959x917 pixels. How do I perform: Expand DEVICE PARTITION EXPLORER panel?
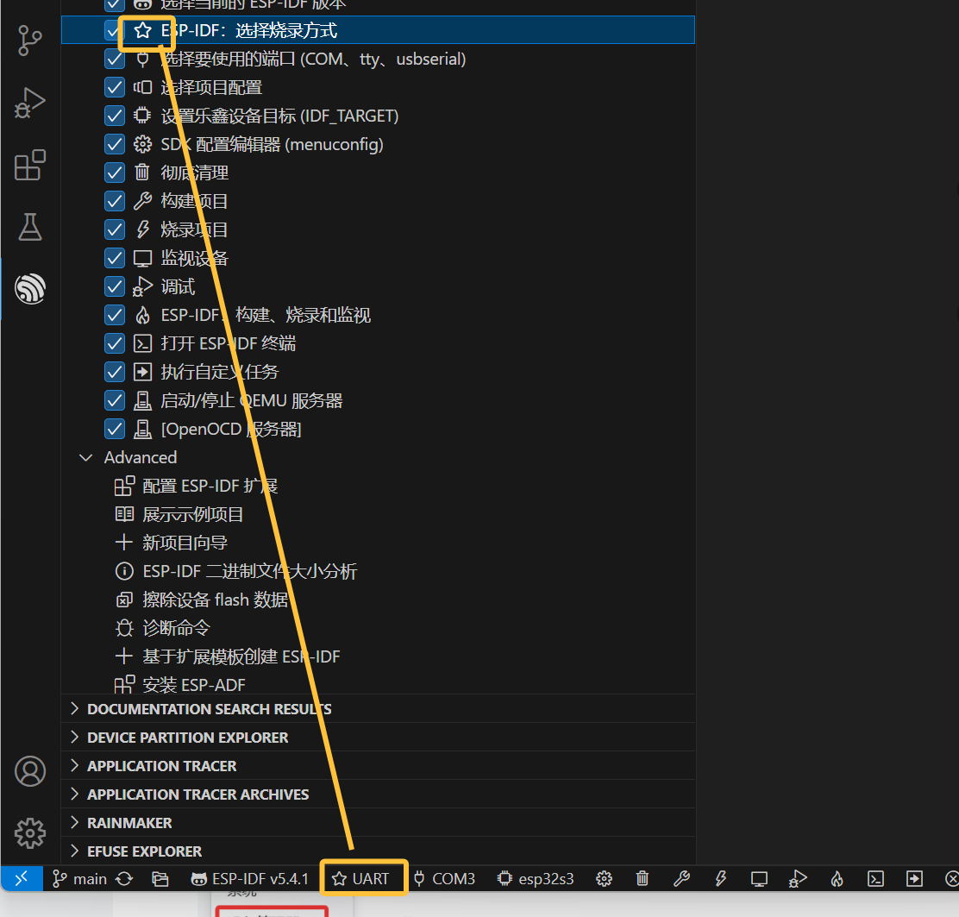pyautogui.click(x=378, y=738)
